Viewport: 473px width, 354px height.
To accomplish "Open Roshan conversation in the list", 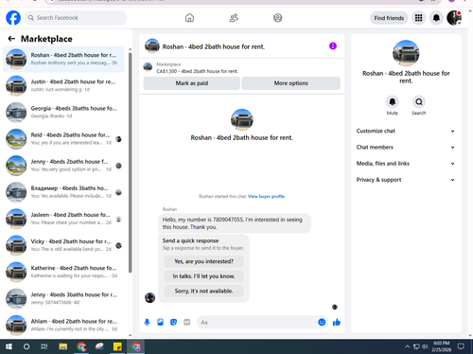I will point(64,59).
